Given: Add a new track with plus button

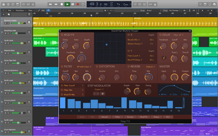Looking at the screenshot, I should [3, 14].
